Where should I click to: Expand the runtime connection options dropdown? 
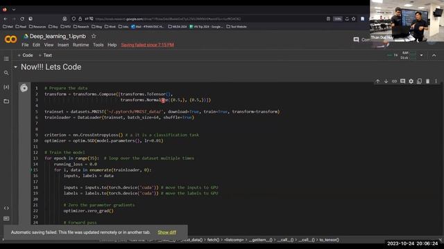[421, 55]
